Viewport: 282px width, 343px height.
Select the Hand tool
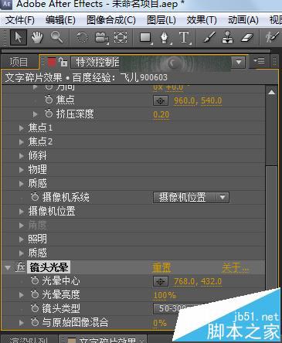click(38, 38)
